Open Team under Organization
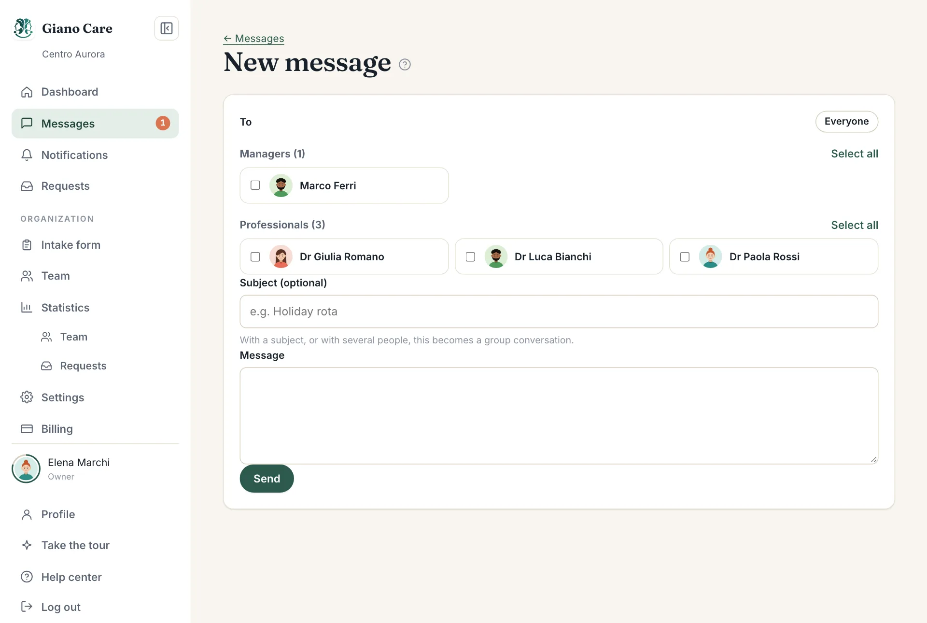927x623 pixels. [x=95, y=276]
